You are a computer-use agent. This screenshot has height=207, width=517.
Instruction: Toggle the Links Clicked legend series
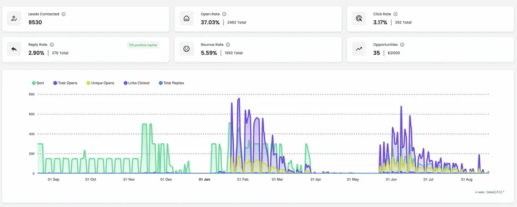coord(136,83)
